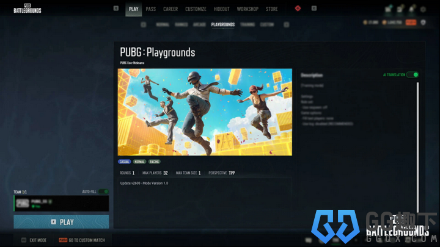Click the PUBG : Playgrounds title
Viewport: 440px width, 247px height.
point(158,52)
